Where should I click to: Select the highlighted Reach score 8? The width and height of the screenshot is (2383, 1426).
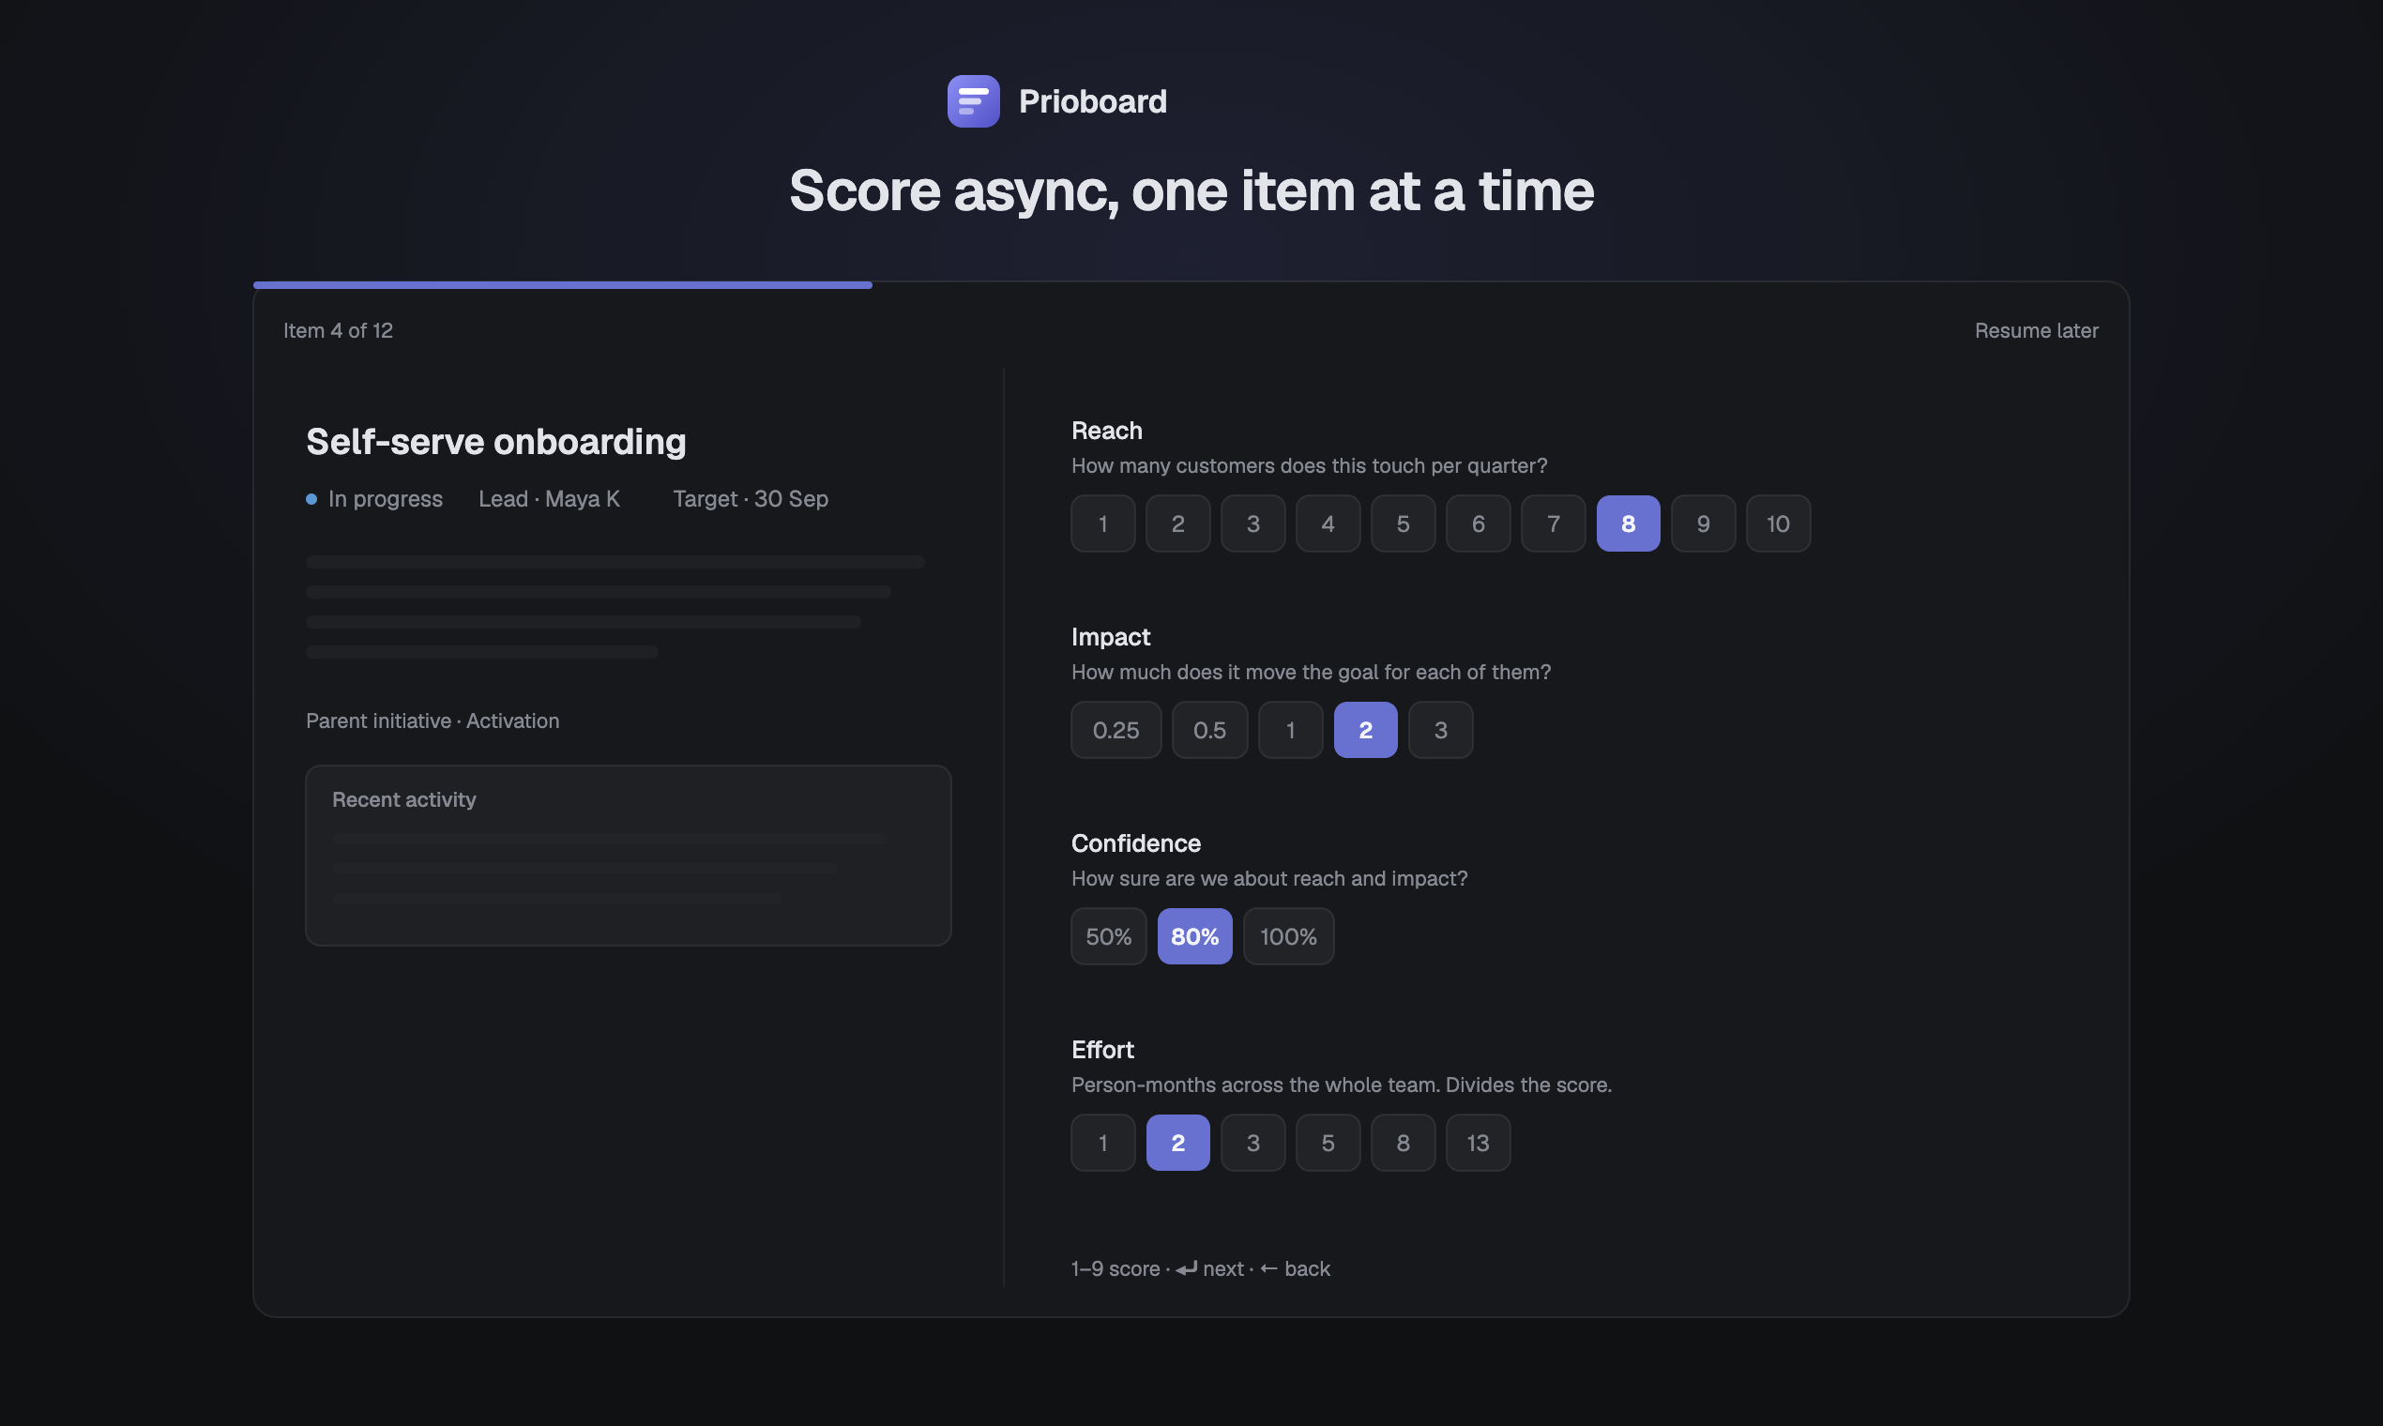click(1629, 523)
